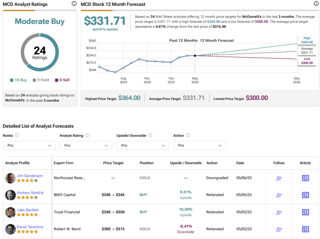Click the Position column header
This screenshot has width=320, height=239.
(x=147, y=163)
